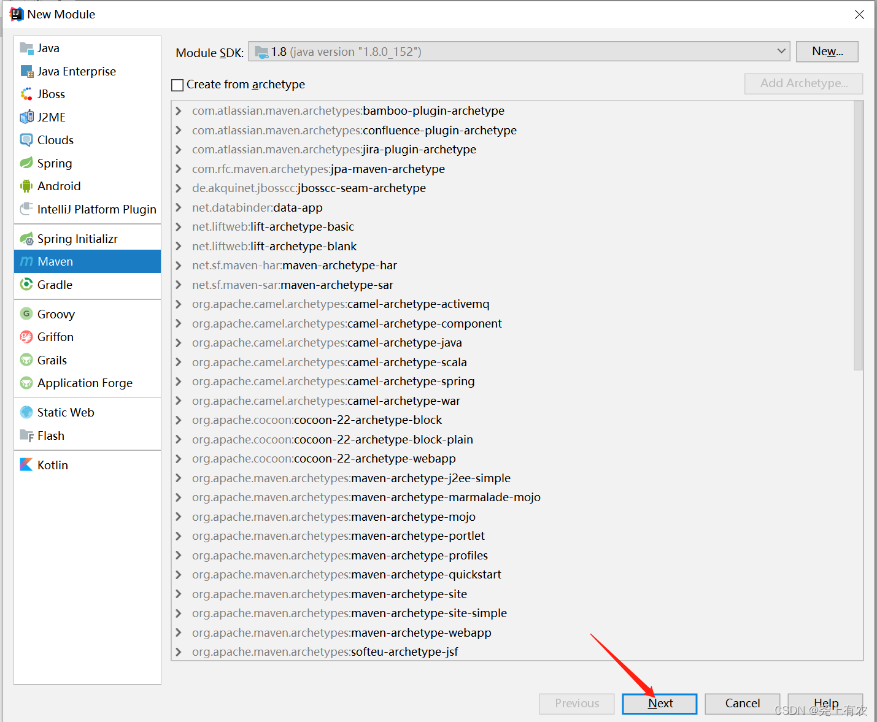Select maven-archetype-j2ee-simple row
The height and width of the screenshot is (722, 877).
(x=512, y=478)
